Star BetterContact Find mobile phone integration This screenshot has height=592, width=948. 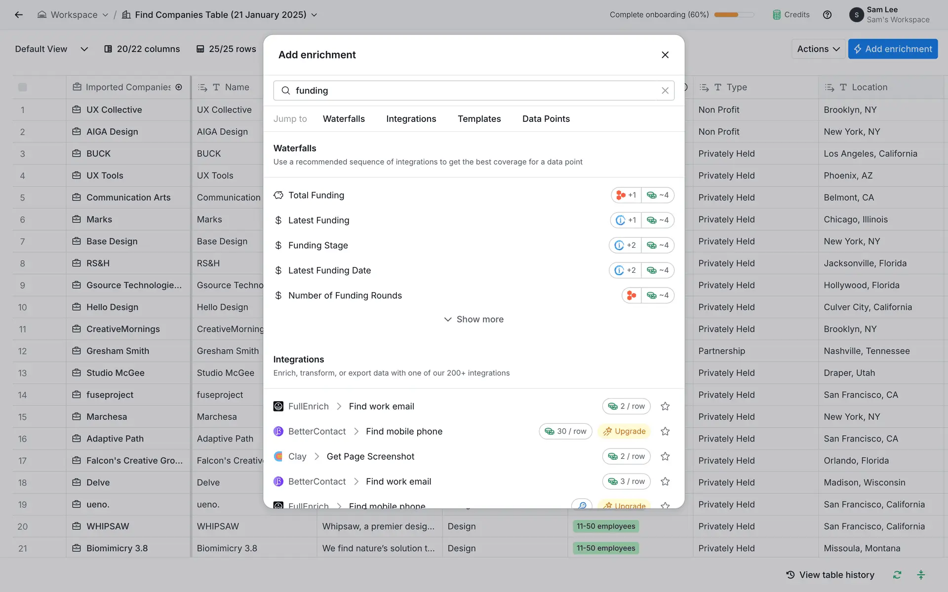coord(665,432)
